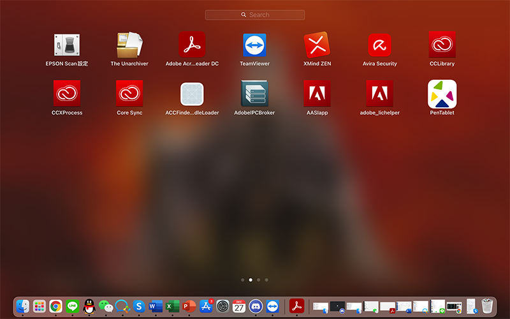Launch Microsoft Excel from Dock

click(x=172, y=306)
